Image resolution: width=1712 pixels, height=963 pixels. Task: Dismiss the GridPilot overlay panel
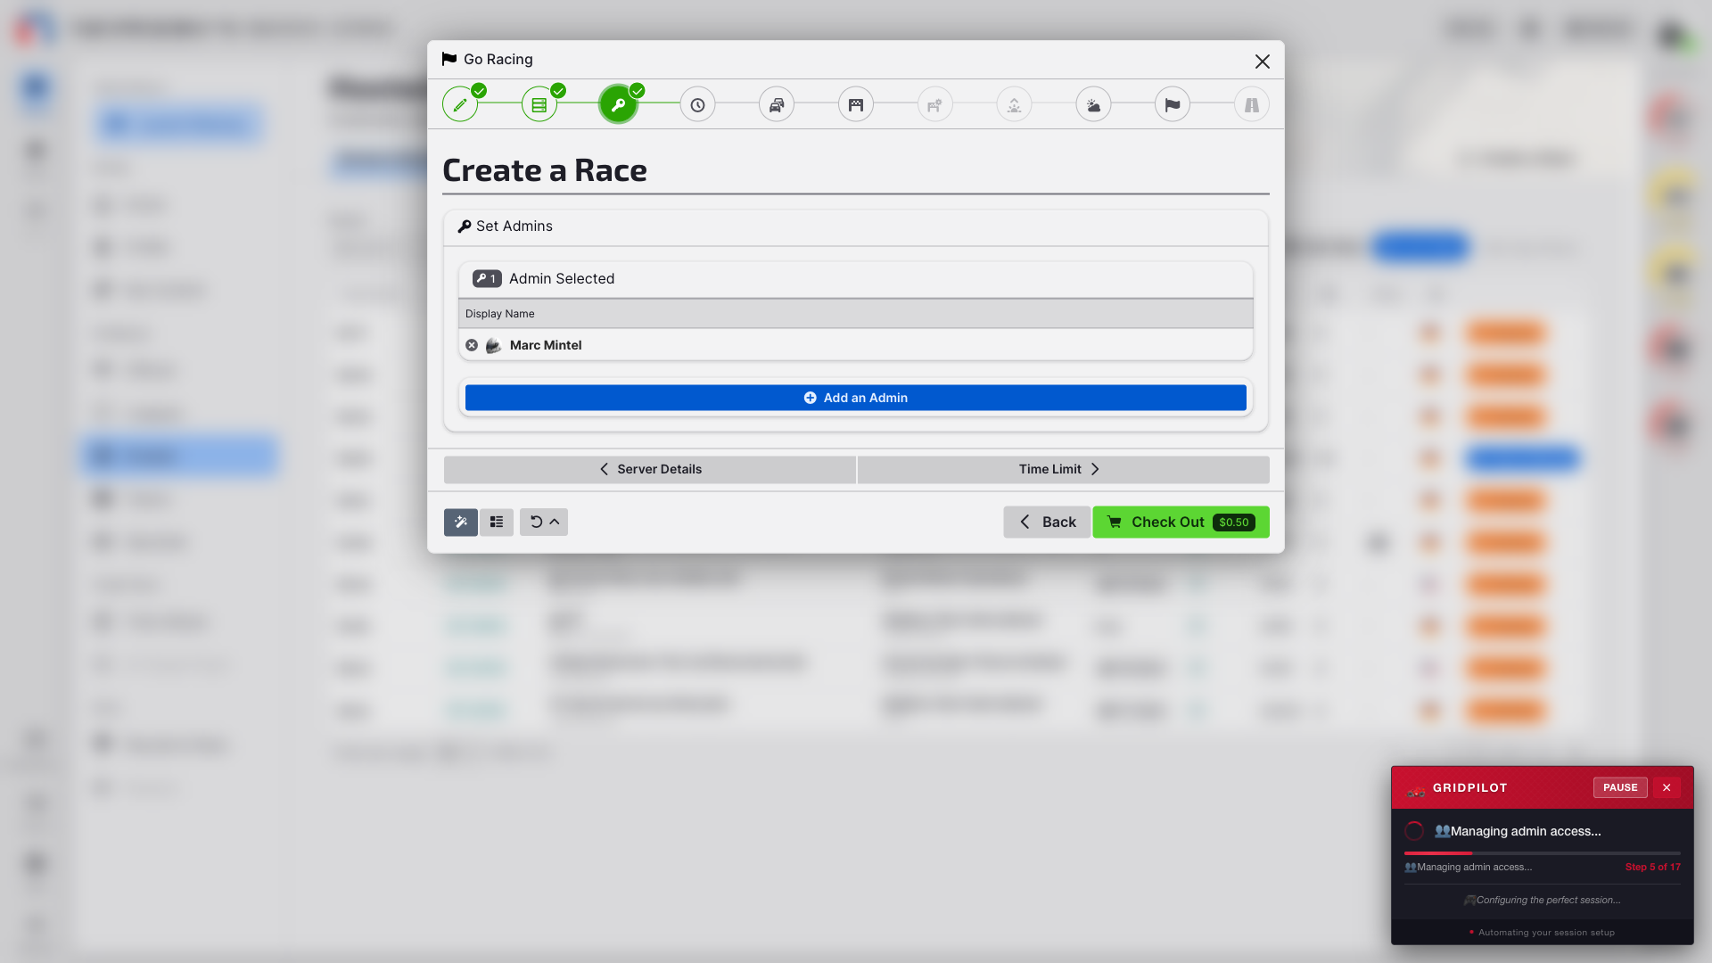1667,787
